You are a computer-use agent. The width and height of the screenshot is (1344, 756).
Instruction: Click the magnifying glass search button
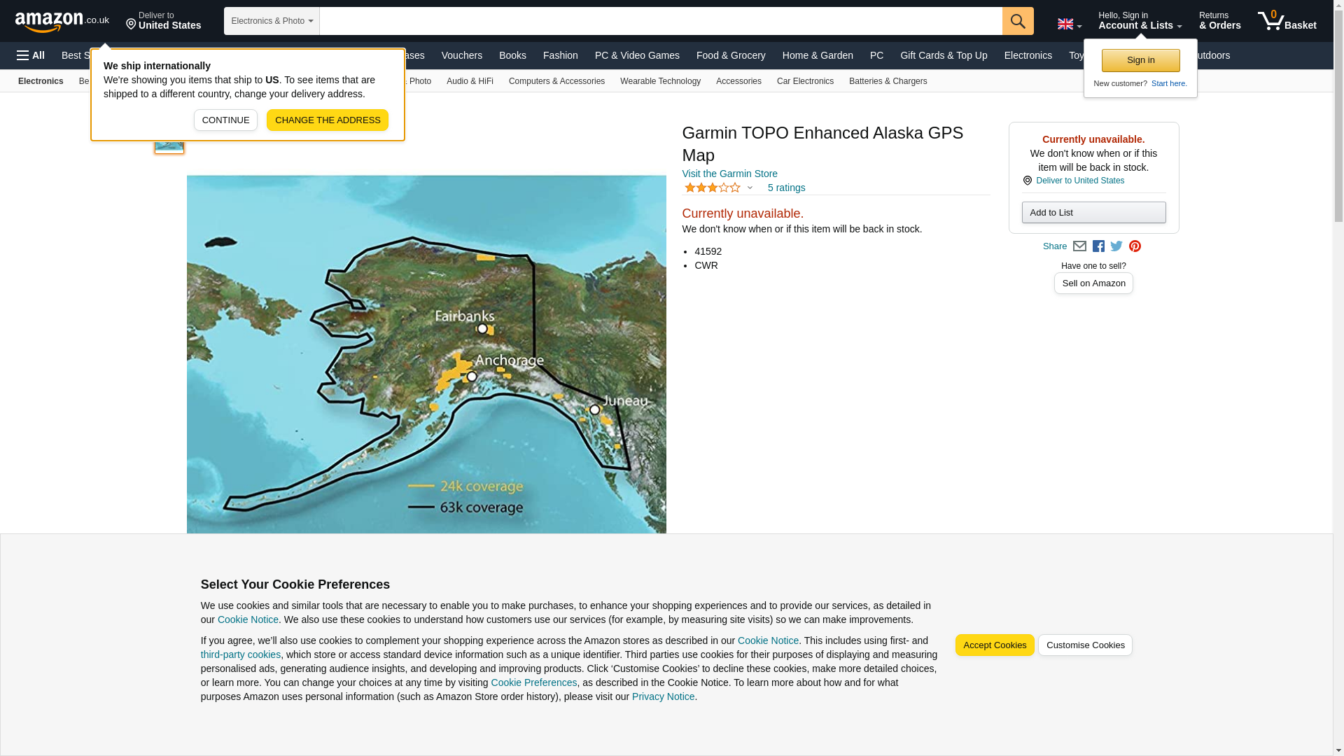point(1017,21)
